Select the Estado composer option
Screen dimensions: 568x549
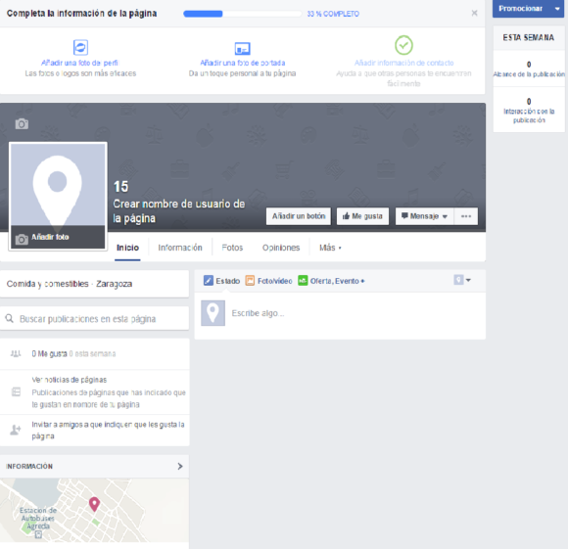tap(221, 281)
